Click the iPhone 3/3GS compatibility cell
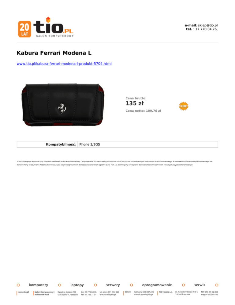This screenshot has width=235, height=305. [x=147, y=145]
